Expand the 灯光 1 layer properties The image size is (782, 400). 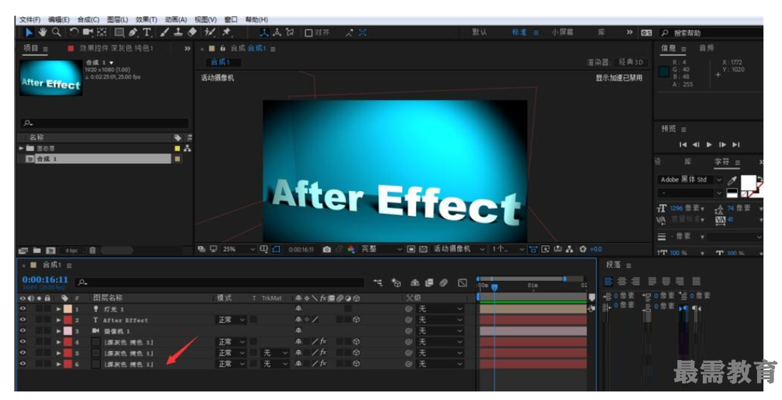pos(59,309)
